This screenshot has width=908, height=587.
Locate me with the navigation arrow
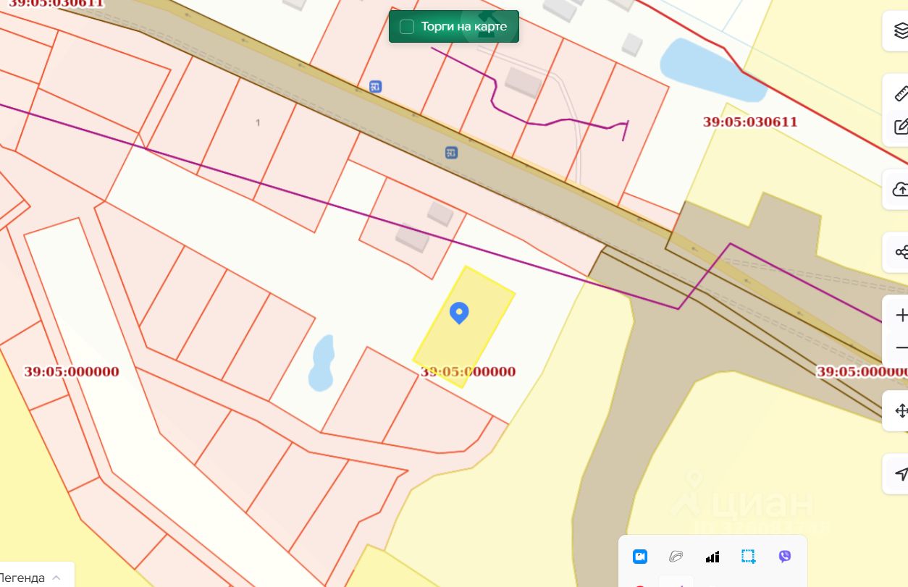pos(901,474)
